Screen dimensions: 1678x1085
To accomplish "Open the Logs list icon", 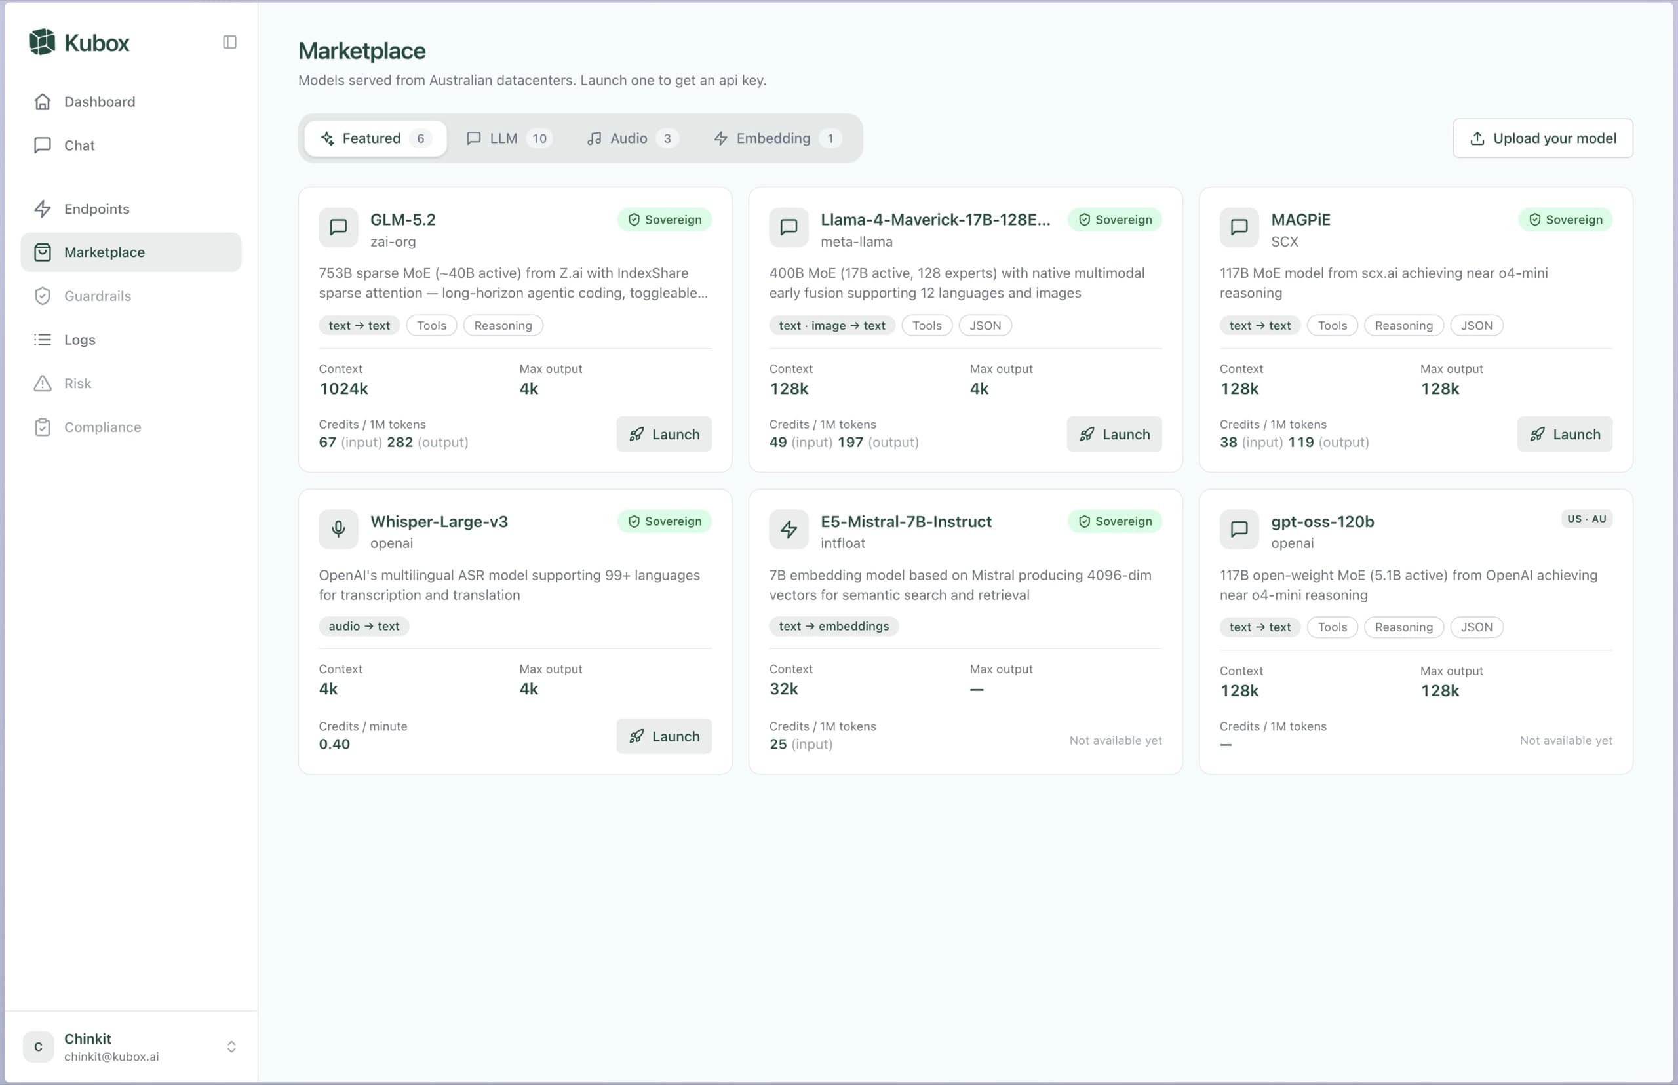I will coord(42,340).
